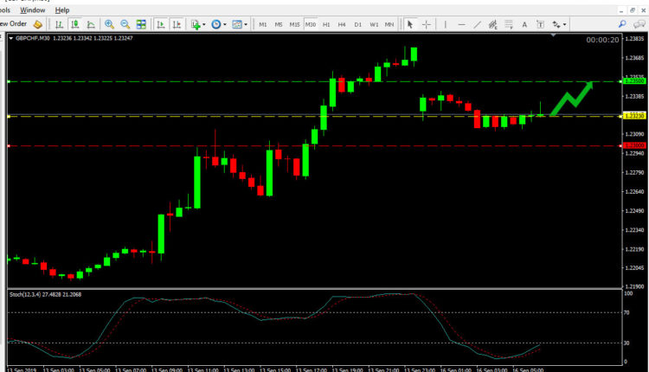Click the green 1.23500 price label
Screen dimensions: 649x372
(x=633, y=81)
